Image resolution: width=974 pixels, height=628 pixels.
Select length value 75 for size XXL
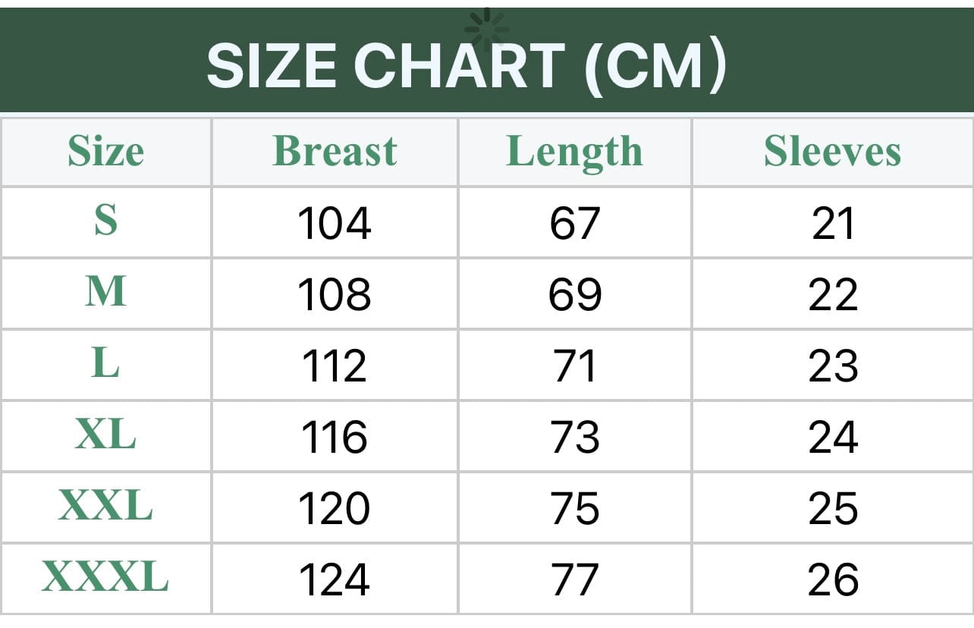pyautogui.click(x=574, y=509)
